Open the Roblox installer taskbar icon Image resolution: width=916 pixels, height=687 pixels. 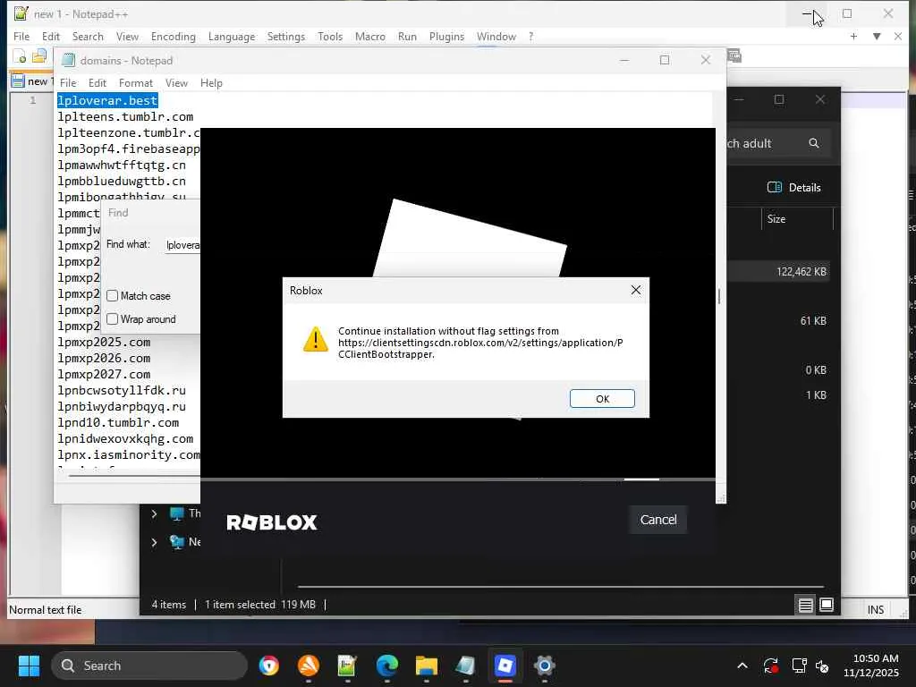click(x=505, y=666)
